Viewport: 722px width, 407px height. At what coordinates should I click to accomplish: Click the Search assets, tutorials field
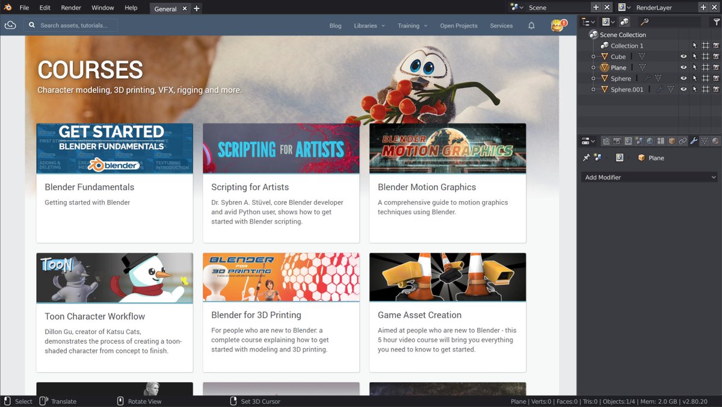point(70,25)
